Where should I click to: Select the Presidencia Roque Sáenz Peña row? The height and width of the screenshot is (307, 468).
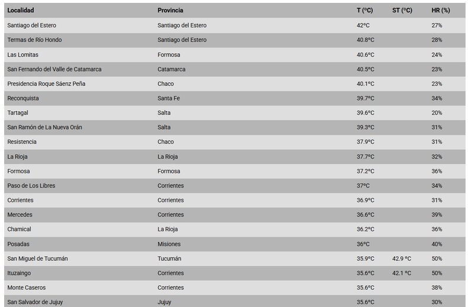(235, 84)
